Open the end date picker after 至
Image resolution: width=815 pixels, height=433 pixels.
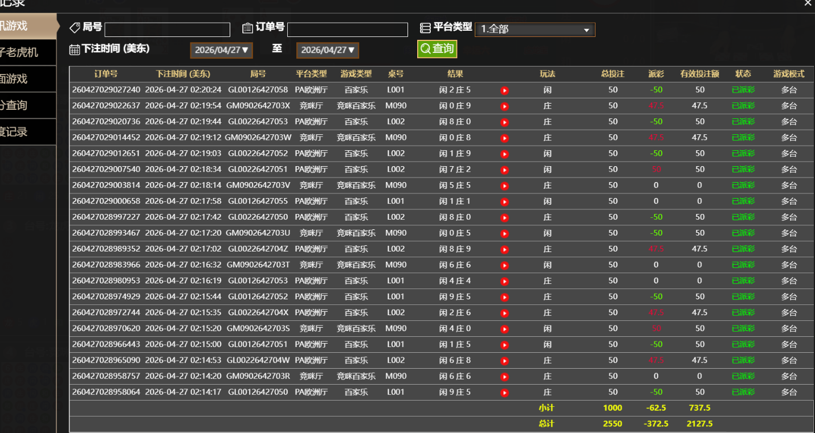[328, 50]
